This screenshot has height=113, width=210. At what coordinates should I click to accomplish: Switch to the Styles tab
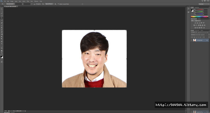[x=199, y=19]
